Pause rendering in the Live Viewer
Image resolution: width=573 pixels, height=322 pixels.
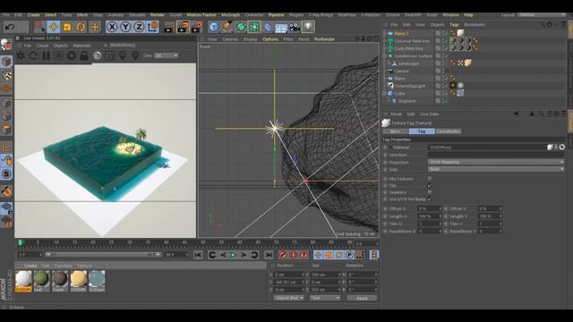[x=46, y=55]
